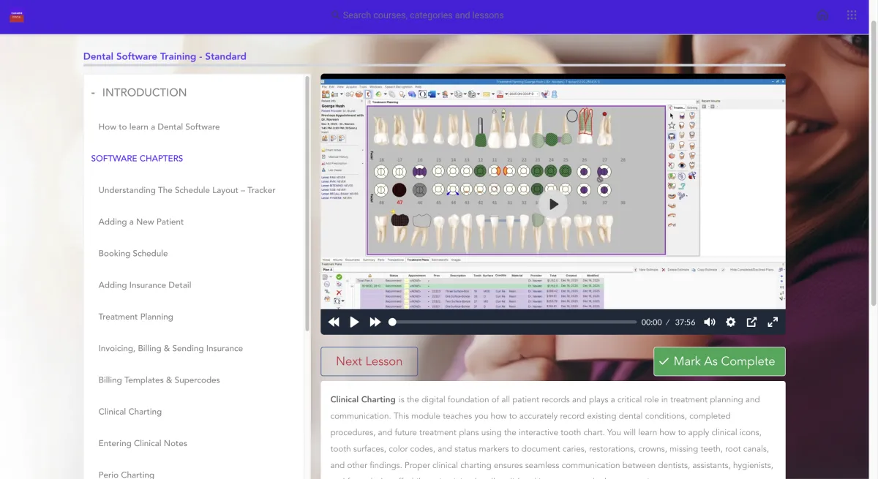Viewport: 878px width, 479px height.
Task: Click the lesson list sidebar scrollbar
Action: pyautogui.click(x=307, y=205)
